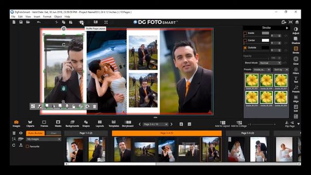Click the Flip Page icon
311x175 pixels.
coord(290,124)
